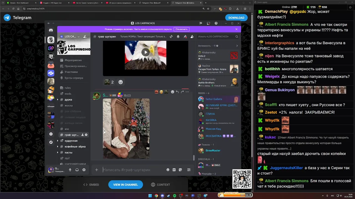Open Бусты сервера in sidebar
Image resolution: width=355 pixels, height=199 pixels.
pos(74,78)
